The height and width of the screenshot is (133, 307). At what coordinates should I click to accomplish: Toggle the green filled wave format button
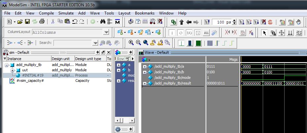pyautogui.click(x=198, y=43)
